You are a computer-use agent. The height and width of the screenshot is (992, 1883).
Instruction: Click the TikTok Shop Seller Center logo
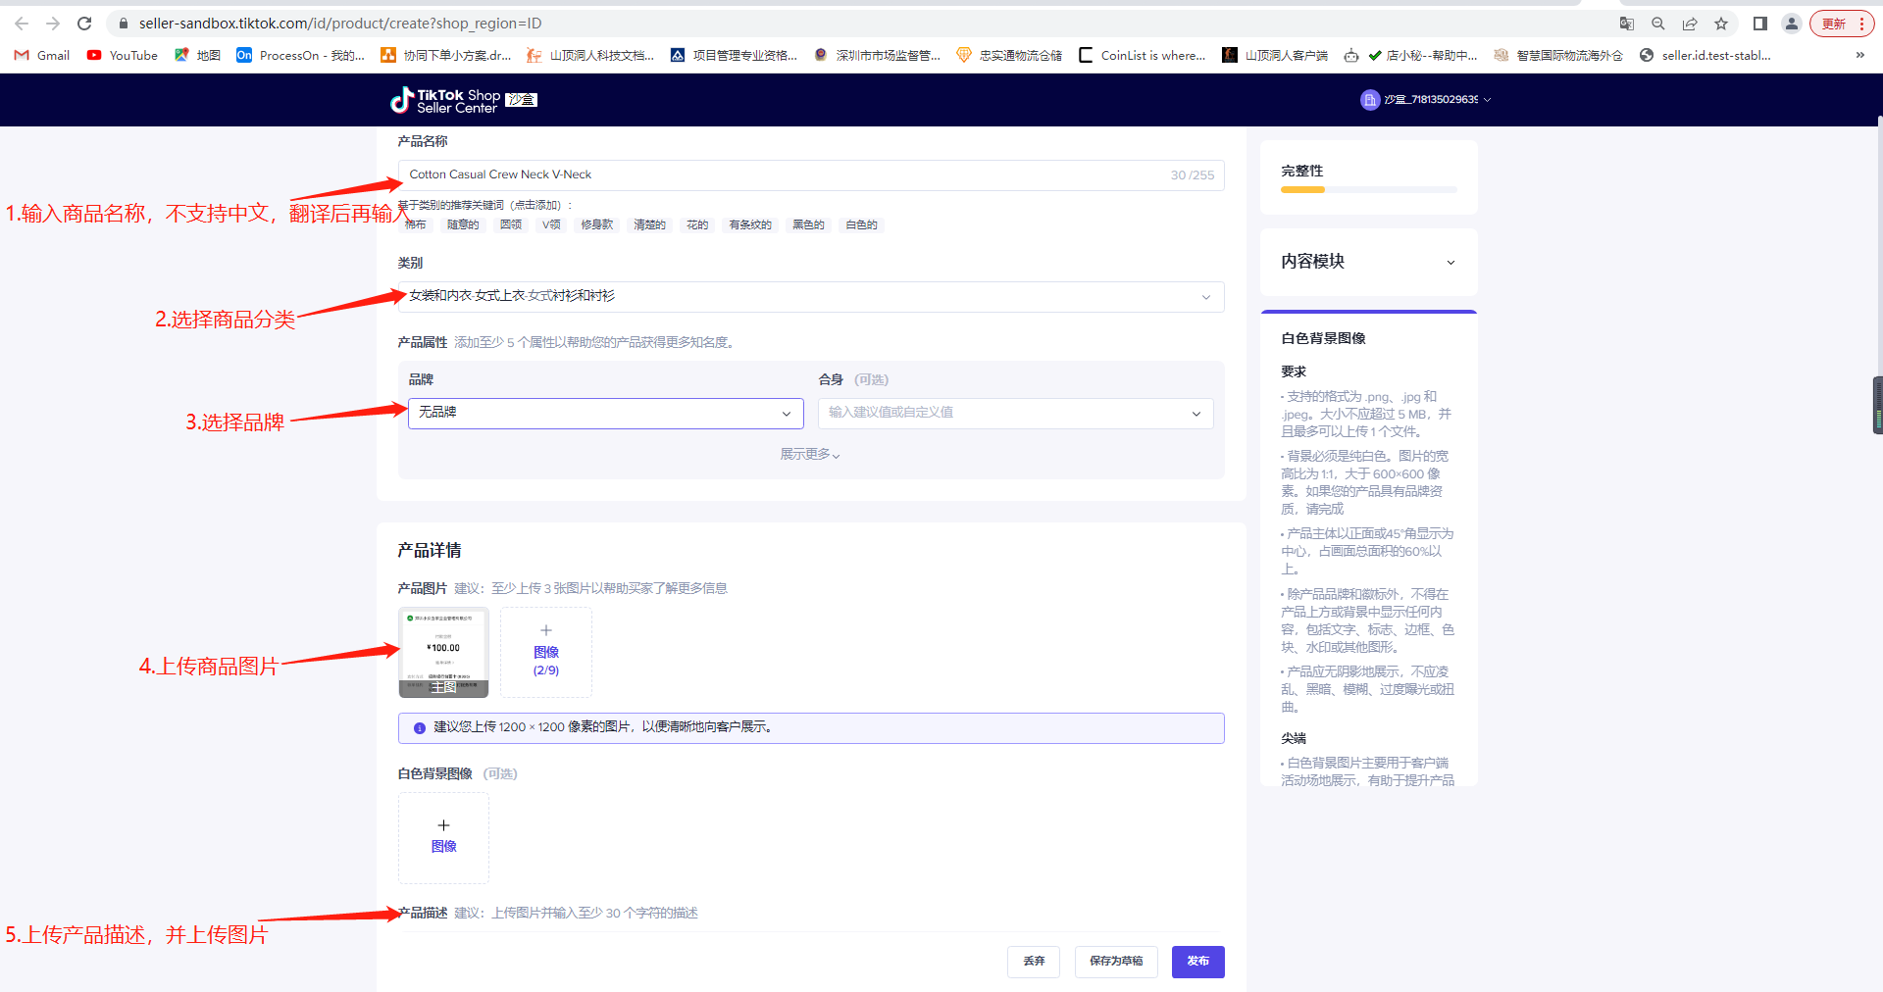click(446, 100)
